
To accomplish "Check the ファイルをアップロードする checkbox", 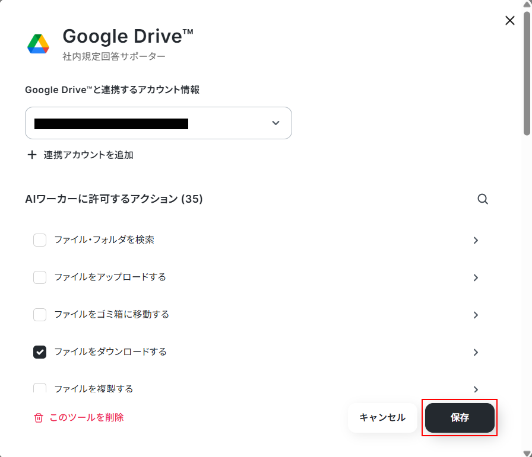I will point(40,277).
